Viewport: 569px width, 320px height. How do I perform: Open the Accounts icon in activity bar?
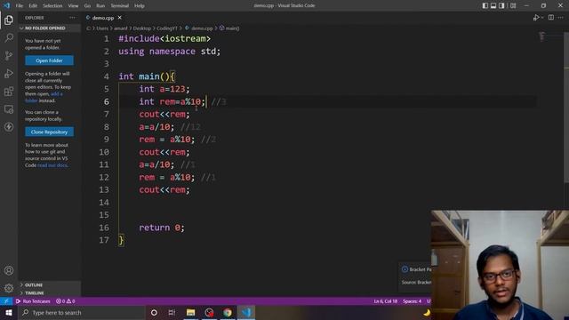[x=9, y=270]
